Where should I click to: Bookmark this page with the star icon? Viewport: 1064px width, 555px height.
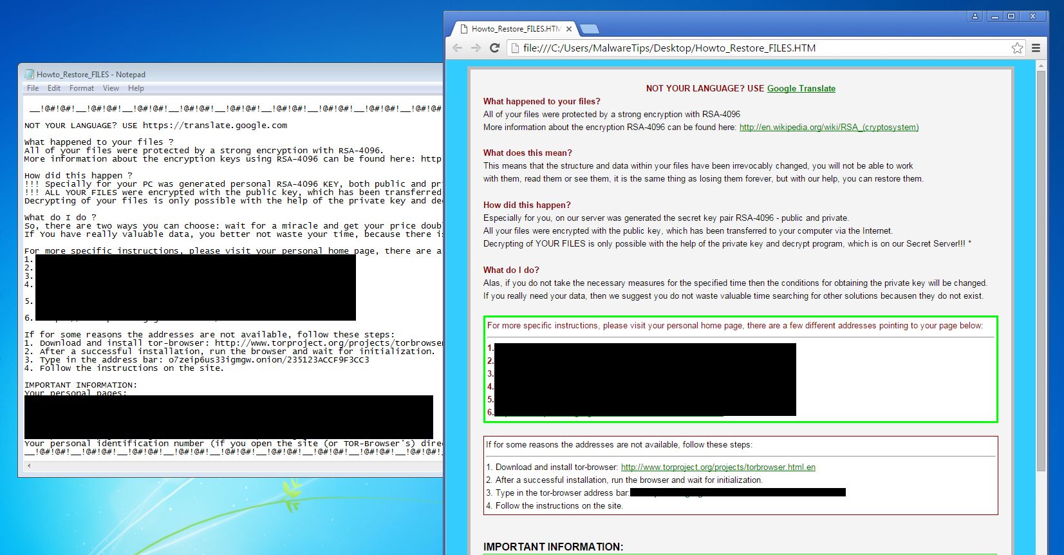coord(1017,48)
